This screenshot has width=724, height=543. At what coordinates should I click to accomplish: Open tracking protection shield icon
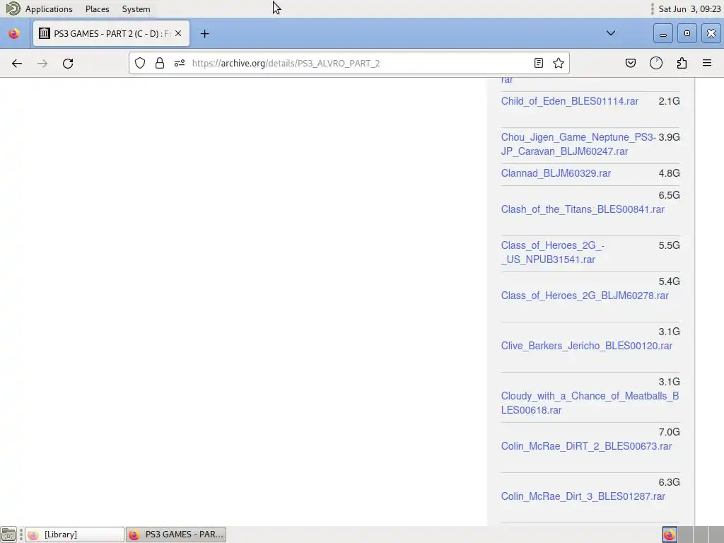[x=140, y=63]
